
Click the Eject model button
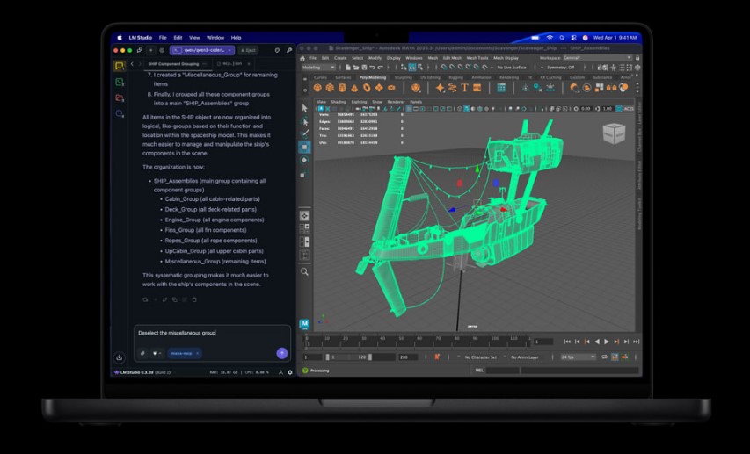point(248,50)
